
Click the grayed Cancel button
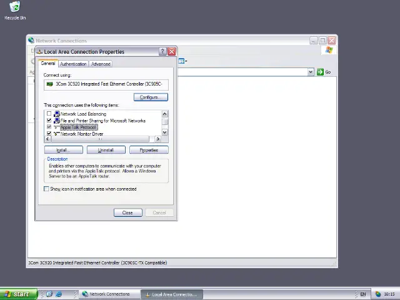point(159,212)
